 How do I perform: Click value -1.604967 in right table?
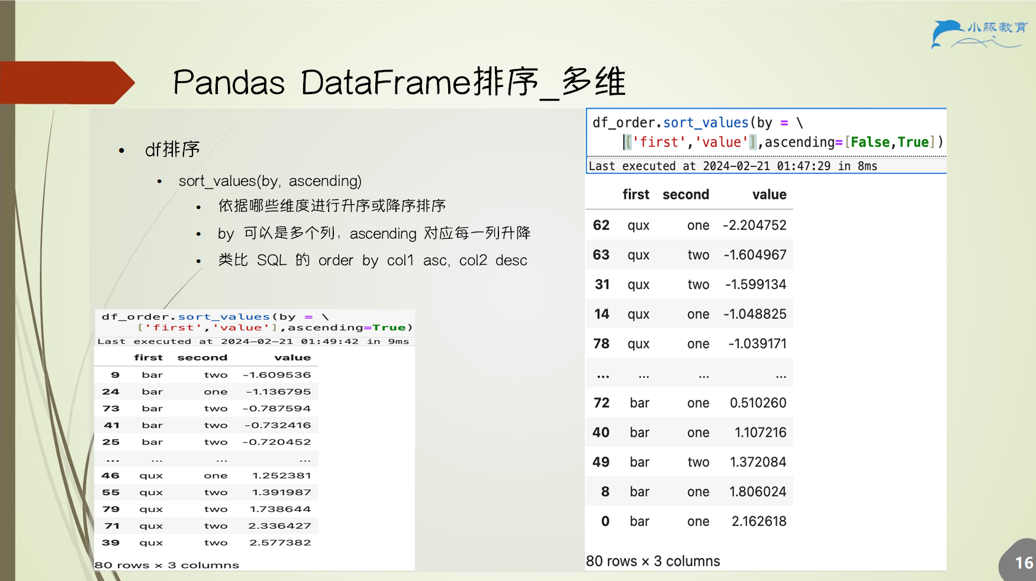[755, 255]
